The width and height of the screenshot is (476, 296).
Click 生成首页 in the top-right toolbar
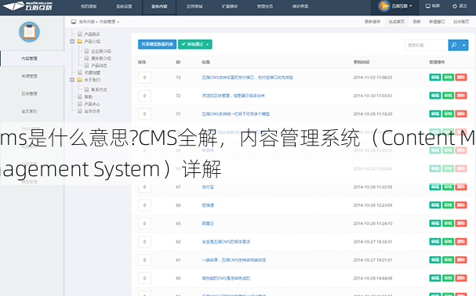397,21
